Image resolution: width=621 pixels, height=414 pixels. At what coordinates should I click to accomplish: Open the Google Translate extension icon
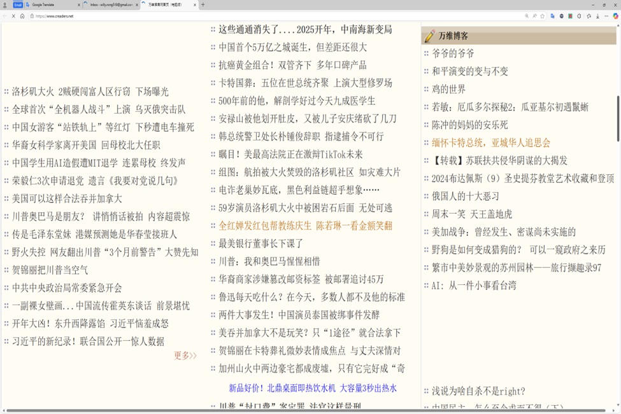[552, 16]
